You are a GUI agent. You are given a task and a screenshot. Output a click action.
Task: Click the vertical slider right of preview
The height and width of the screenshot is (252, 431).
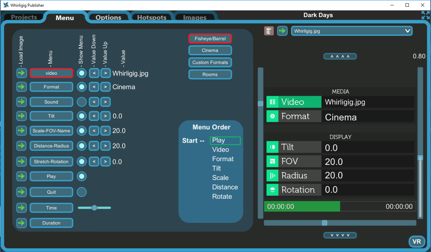[420, 143]
